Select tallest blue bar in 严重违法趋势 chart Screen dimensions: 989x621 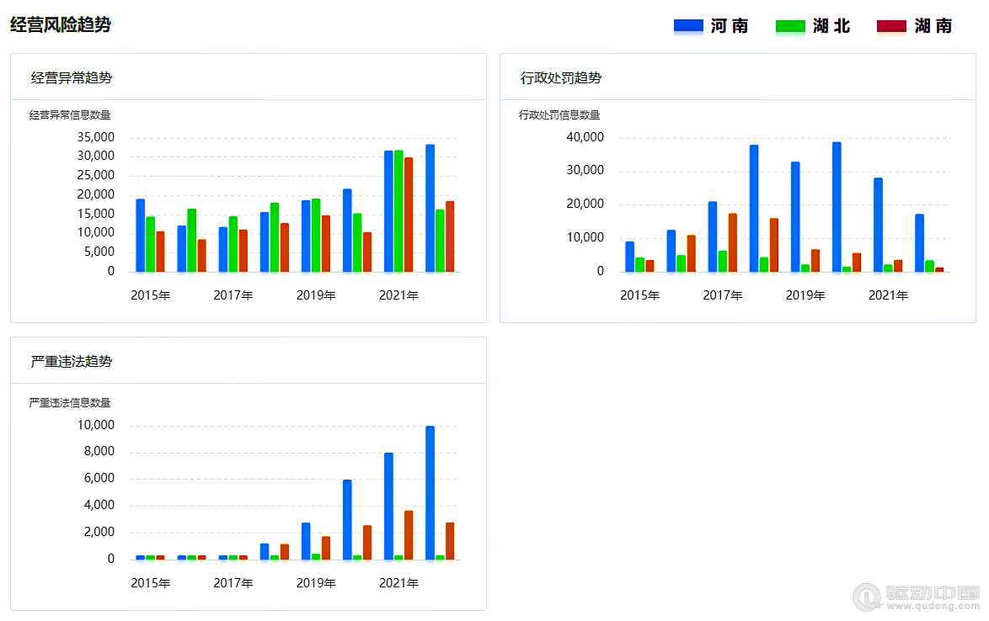430,492
